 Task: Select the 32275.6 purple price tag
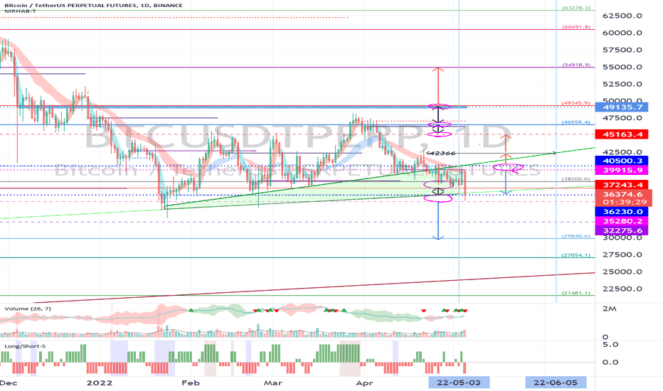[621, 230]
